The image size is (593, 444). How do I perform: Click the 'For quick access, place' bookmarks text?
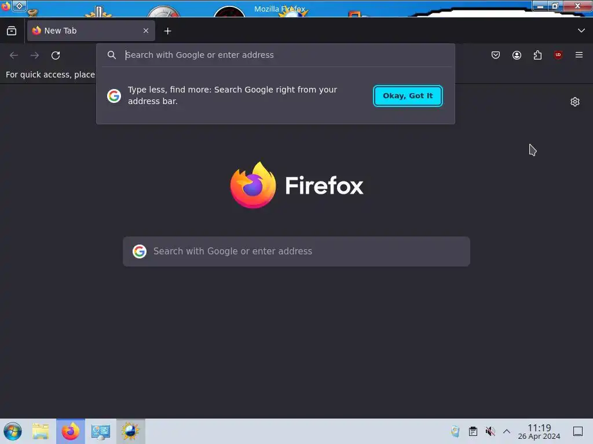click(50, 75)
